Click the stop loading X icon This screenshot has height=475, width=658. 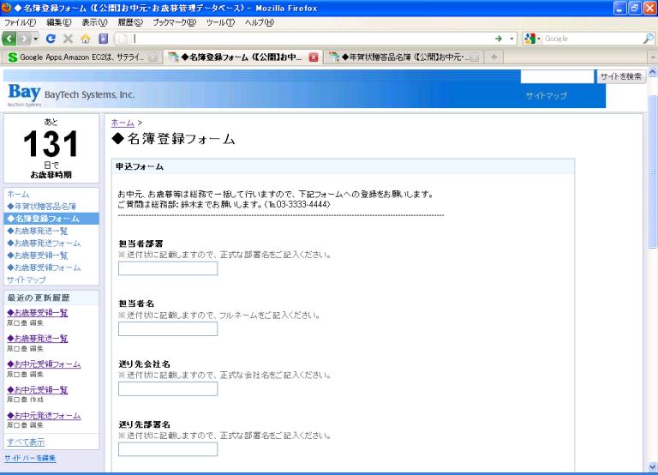[67, 39]
